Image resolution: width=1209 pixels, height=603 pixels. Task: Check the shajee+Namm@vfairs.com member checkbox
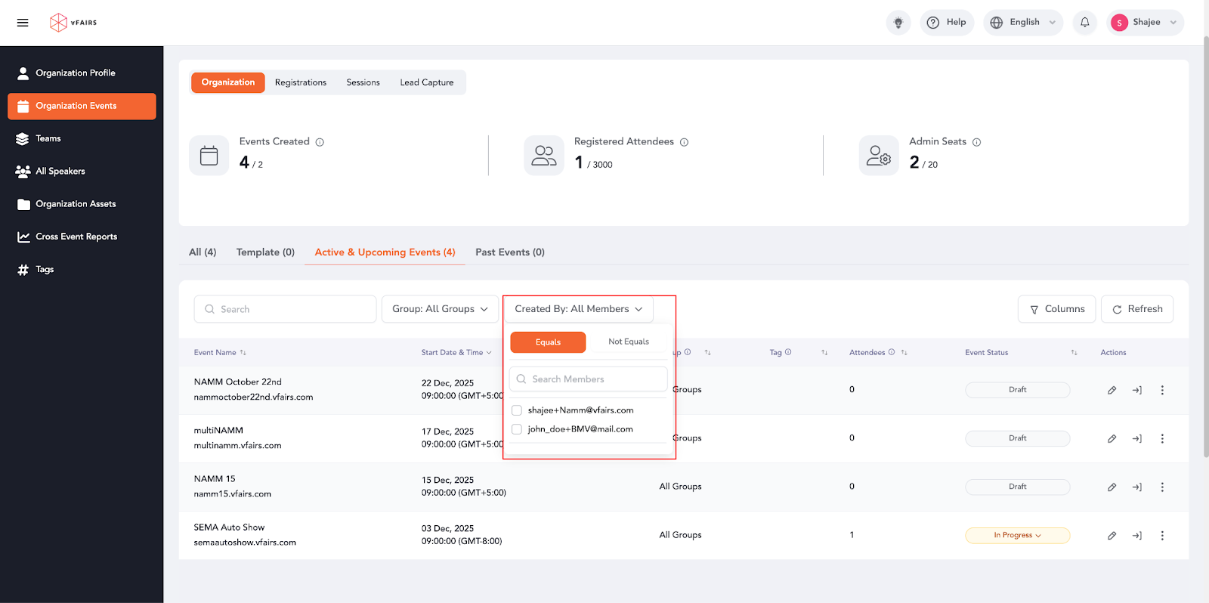point(517,410)
